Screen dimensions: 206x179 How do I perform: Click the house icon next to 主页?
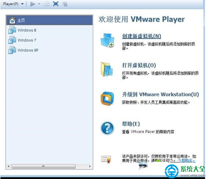point(12,20)
